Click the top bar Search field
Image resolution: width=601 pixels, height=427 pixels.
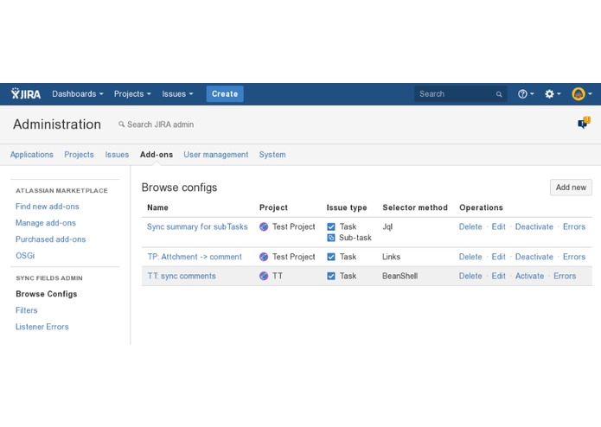460,94
